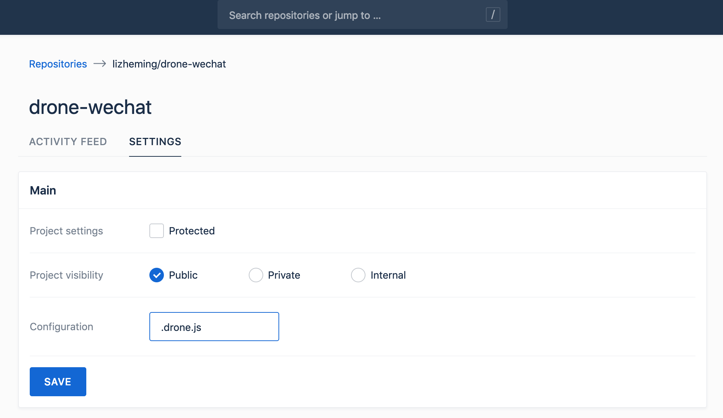The image size is (723, 418).
Task: Open the Repositories breadcrumb link
Action: (58, 64)
